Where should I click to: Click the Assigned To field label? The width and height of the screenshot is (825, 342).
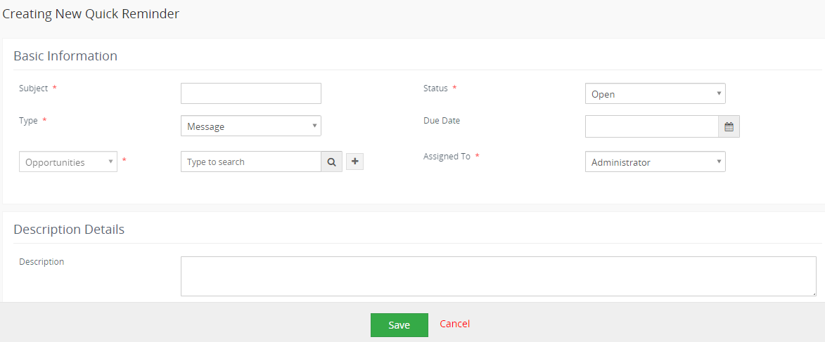coord(447,157)
